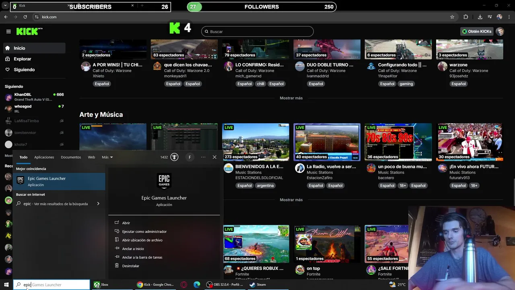Open Chrome extensions puzzle icon
515x290 pixels.
pyautogui.click(x=466, y=17)
